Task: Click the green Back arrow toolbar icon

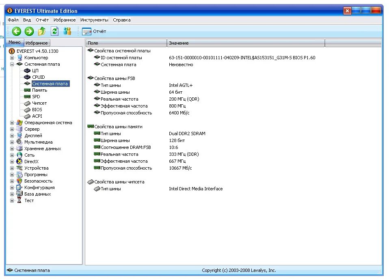Action: [16, 31]
